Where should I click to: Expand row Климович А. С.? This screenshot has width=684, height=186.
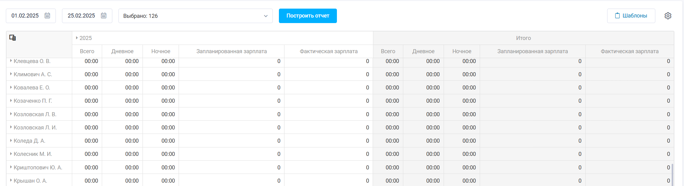point(11,74)
